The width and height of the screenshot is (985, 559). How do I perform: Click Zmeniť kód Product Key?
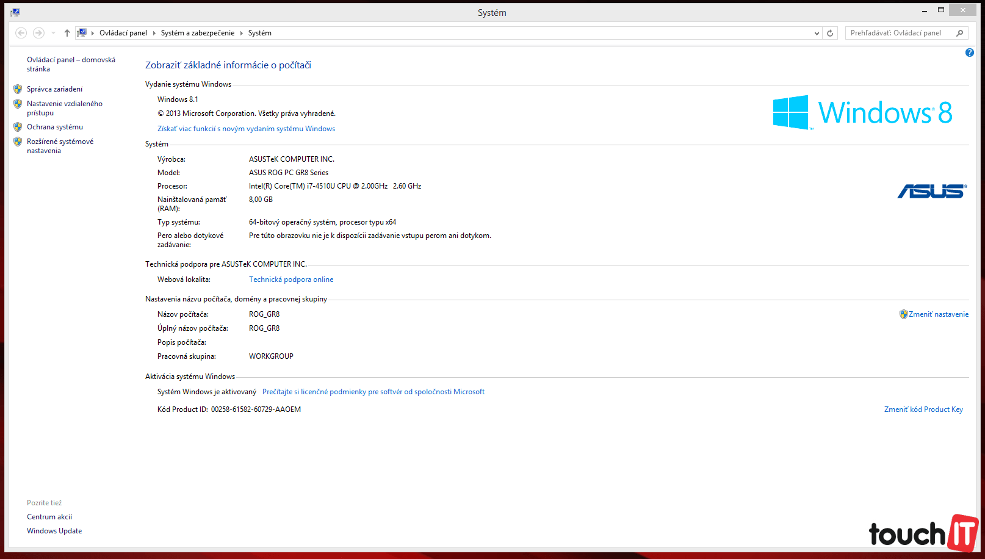pyautogui.click(x=923, y=409)
